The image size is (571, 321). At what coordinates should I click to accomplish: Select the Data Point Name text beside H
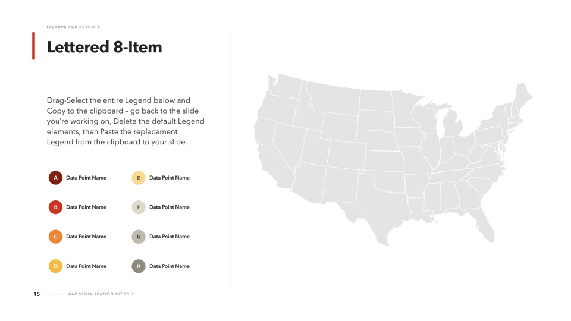pyautogui.click(x=170, y=266)
